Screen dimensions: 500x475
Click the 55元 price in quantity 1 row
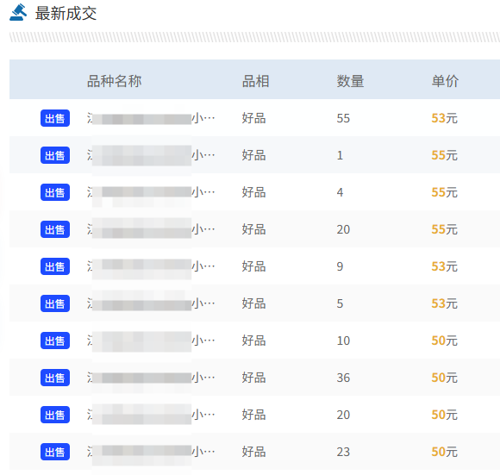[x=444, y=155]
